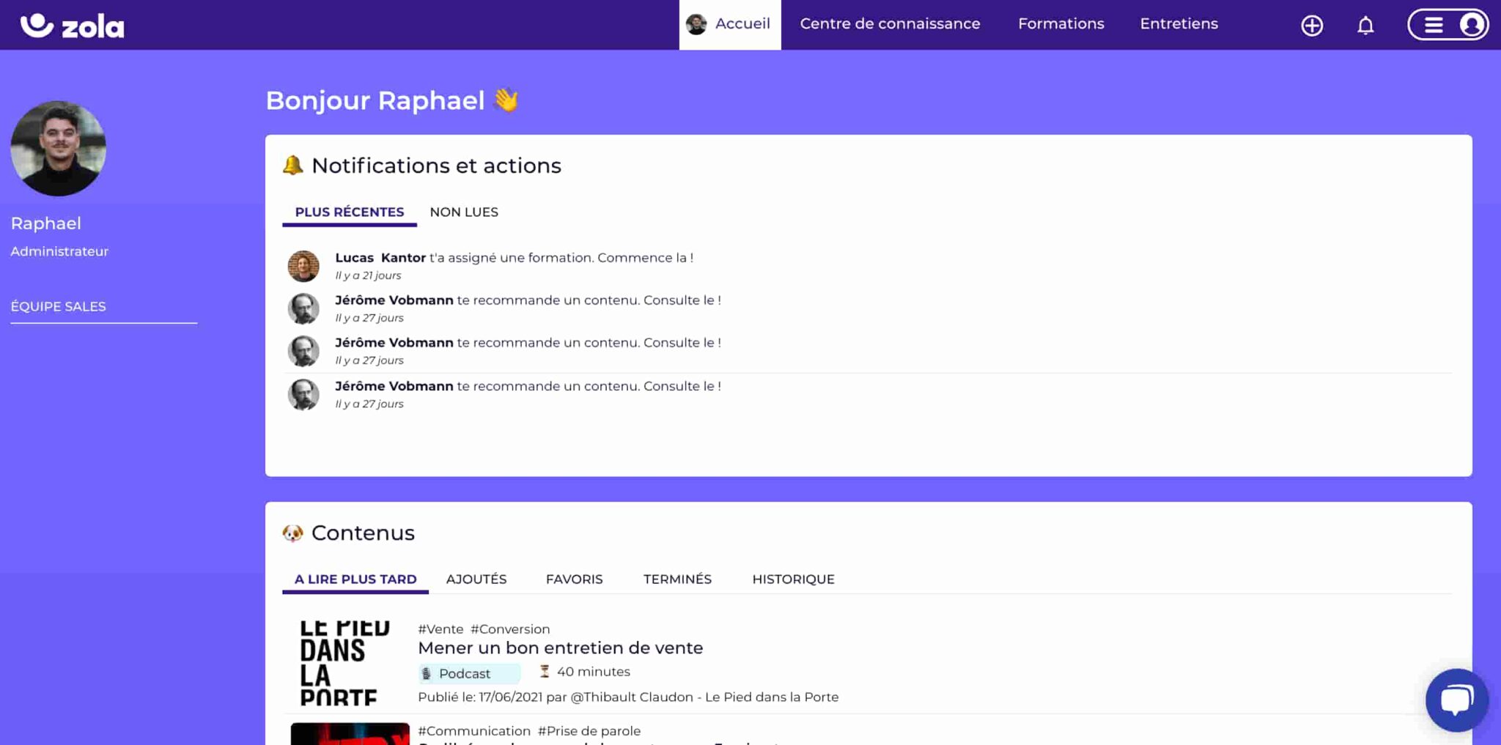Switch to the Non lues tab
The height and width of the screenshot is (745, 1501).
[x=463, y=212]
